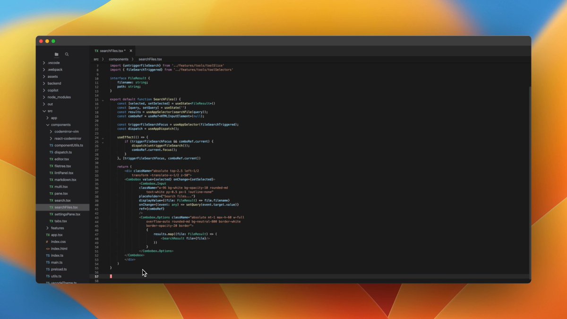Click the '</Combobox.Options>' closing tag line
567x319 pixels.
(x=156, y=251)
